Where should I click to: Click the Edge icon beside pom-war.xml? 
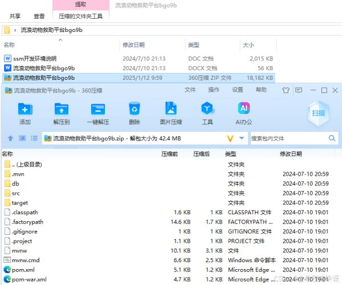coord(7,279)
